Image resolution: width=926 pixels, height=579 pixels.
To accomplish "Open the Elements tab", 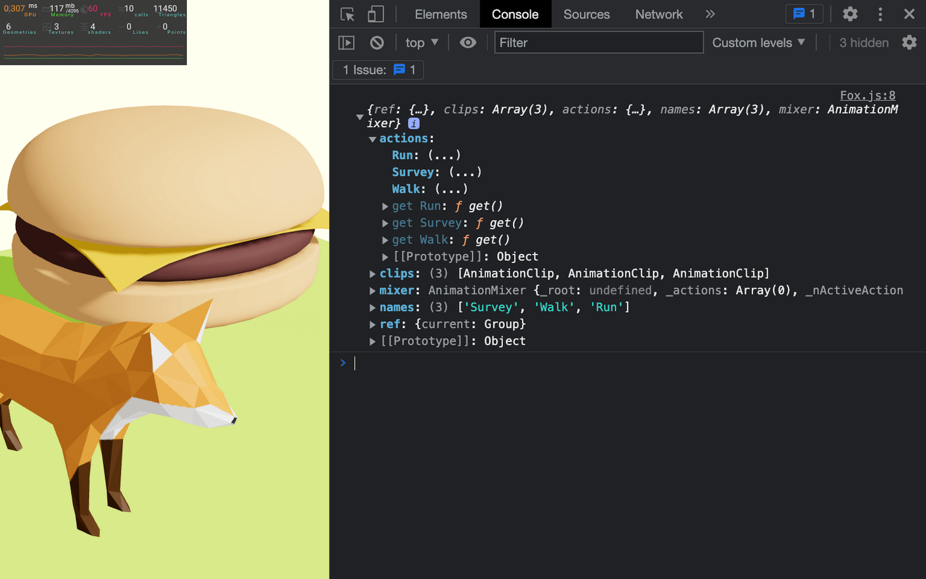I will (440, 14).
